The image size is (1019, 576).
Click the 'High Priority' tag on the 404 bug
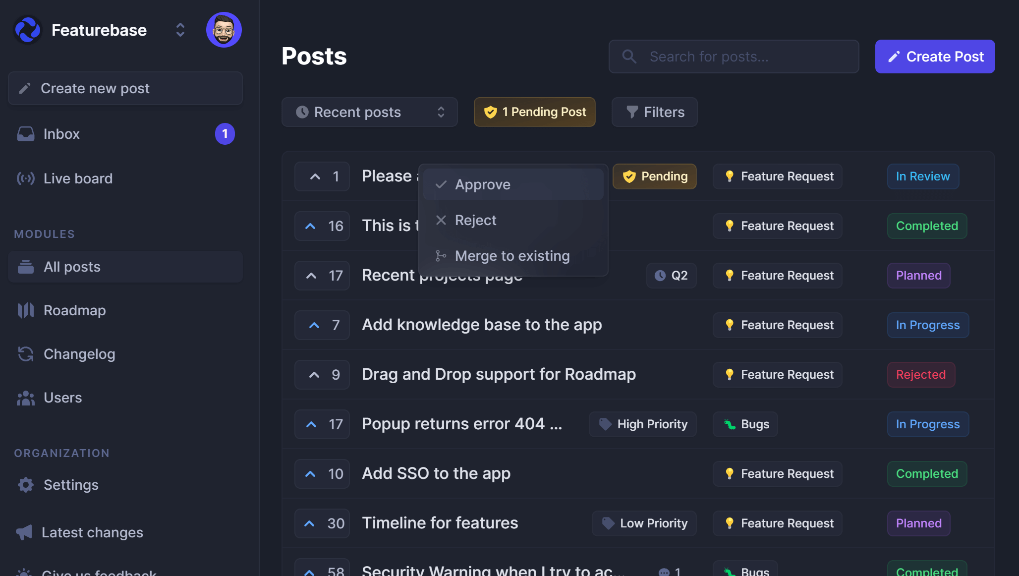pyautogui.click(x=642, y=424)
